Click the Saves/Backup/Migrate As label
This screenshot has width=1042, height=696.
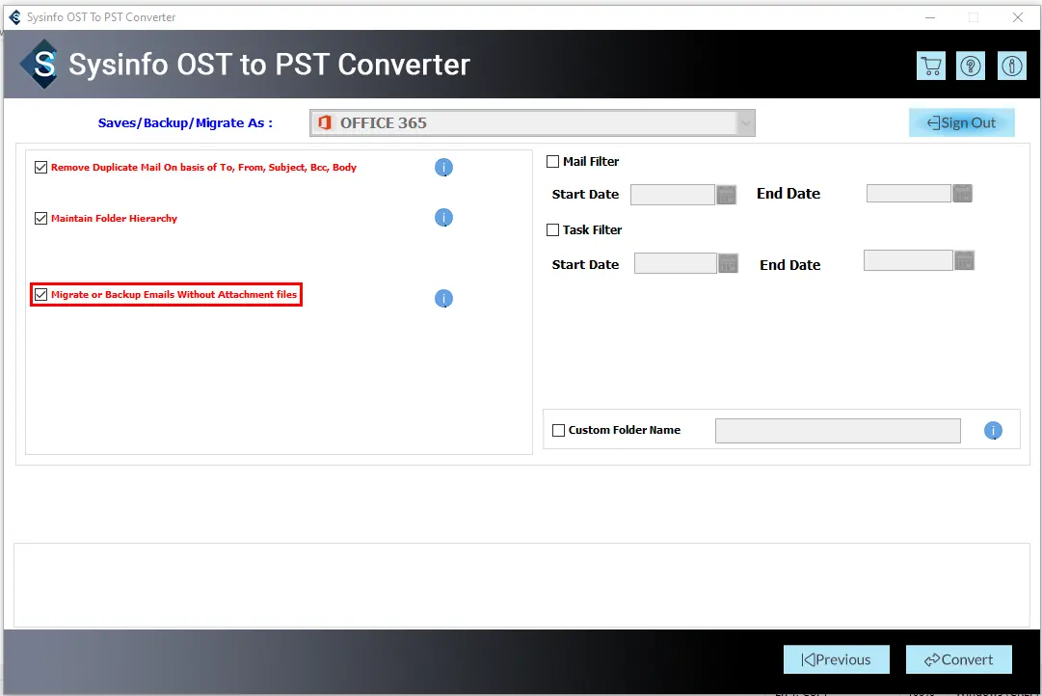coord(185,123)
